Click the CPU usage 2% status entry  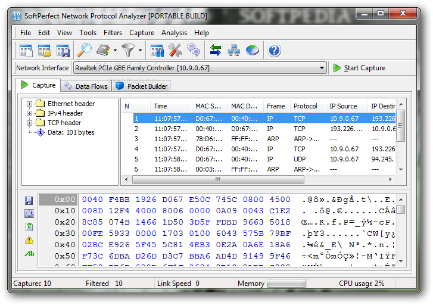361,284
